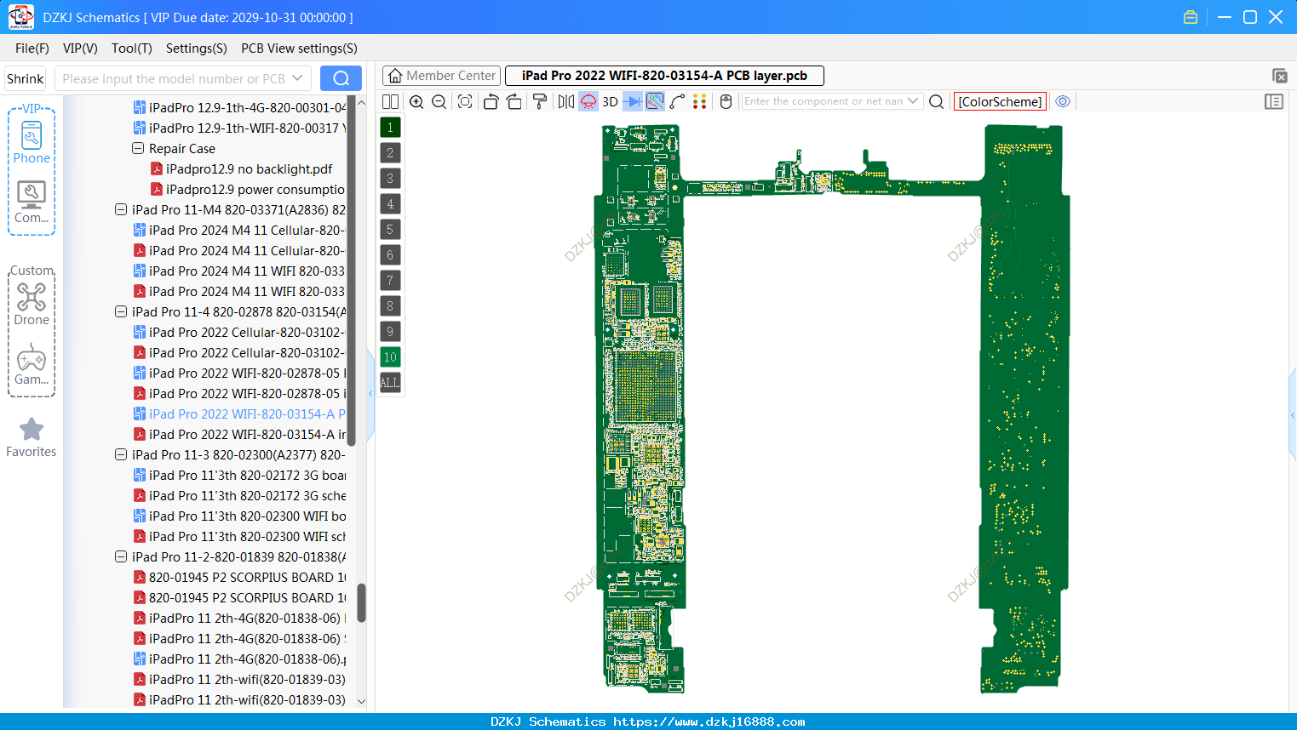Viewport: 1297px width, 730px height.
Task: Click the Shrink button
Action: pos(25,78)
